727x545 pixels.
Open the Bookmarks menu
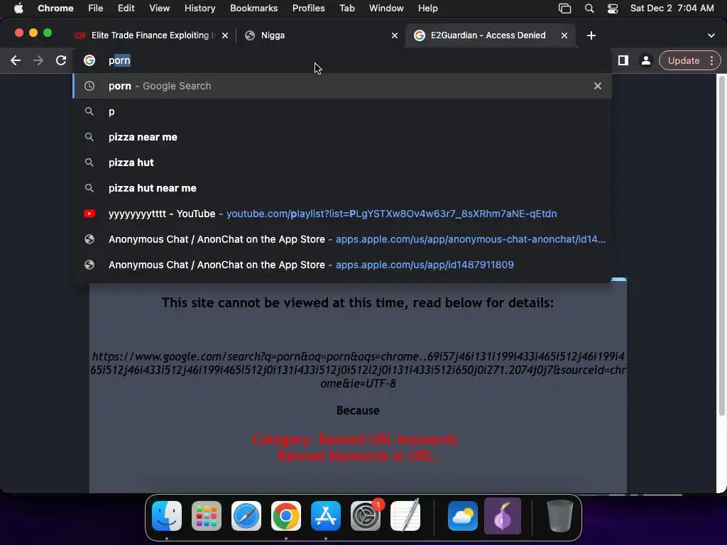pyautogui.click(x=253, y=9)
